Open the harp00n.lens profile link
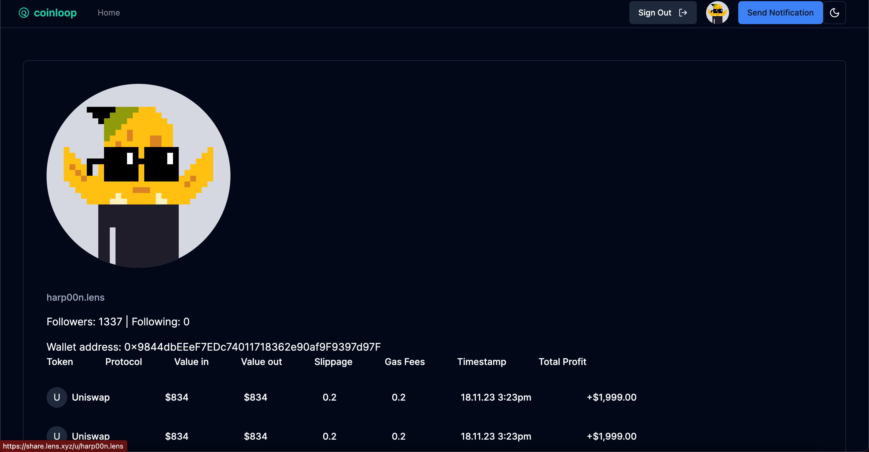869x452 pixels. coord(76,297)
